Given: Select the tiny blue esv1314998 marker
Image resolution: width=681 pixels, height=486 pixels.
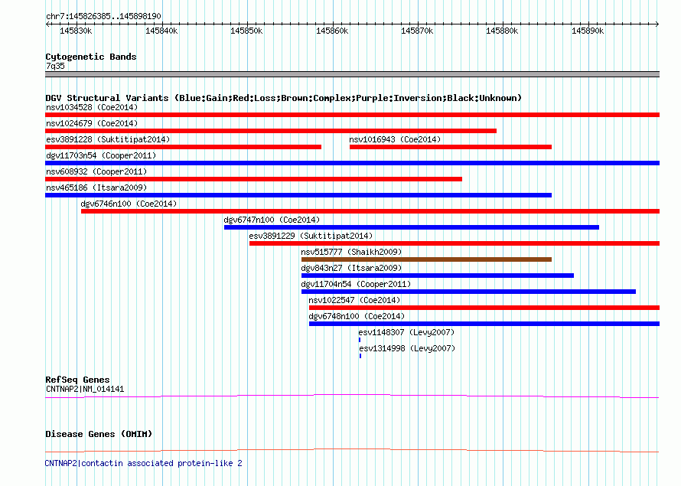Looking at the screenshot, I should [x=360, y=356].
